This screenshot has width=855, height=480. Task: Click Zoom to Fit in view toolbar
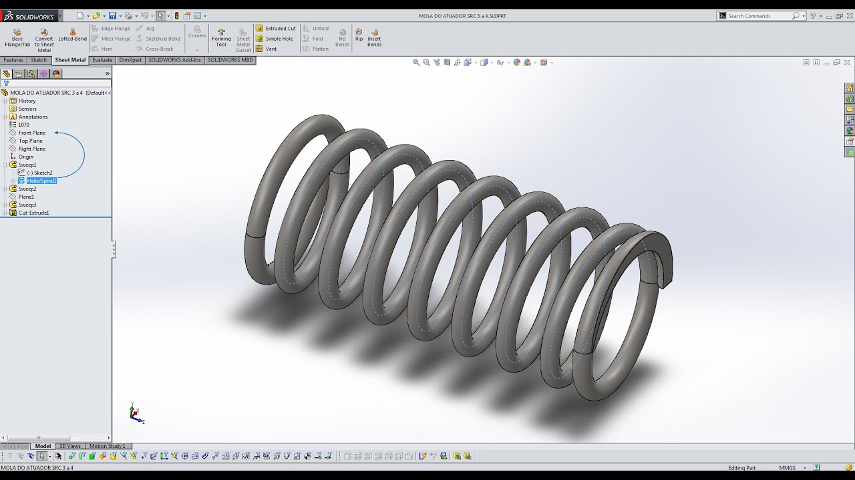point(416,63)
